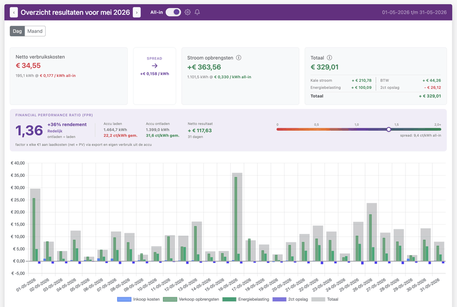The image size is (457, 307).
Task: Click info icon beside Totaal heading
Action: 330,58
